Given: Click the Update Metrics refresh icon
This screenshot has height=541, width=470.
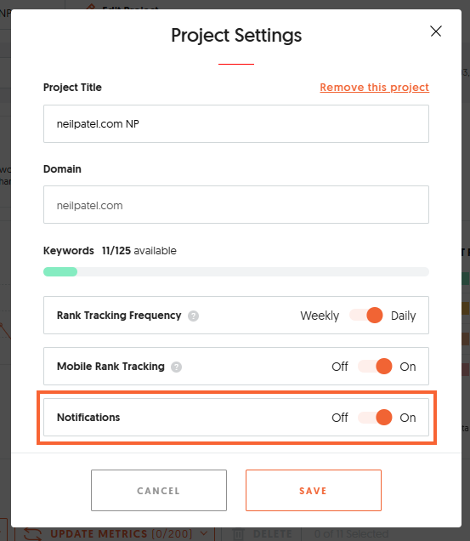Looking at the screenshot, I should coord(33,534).
